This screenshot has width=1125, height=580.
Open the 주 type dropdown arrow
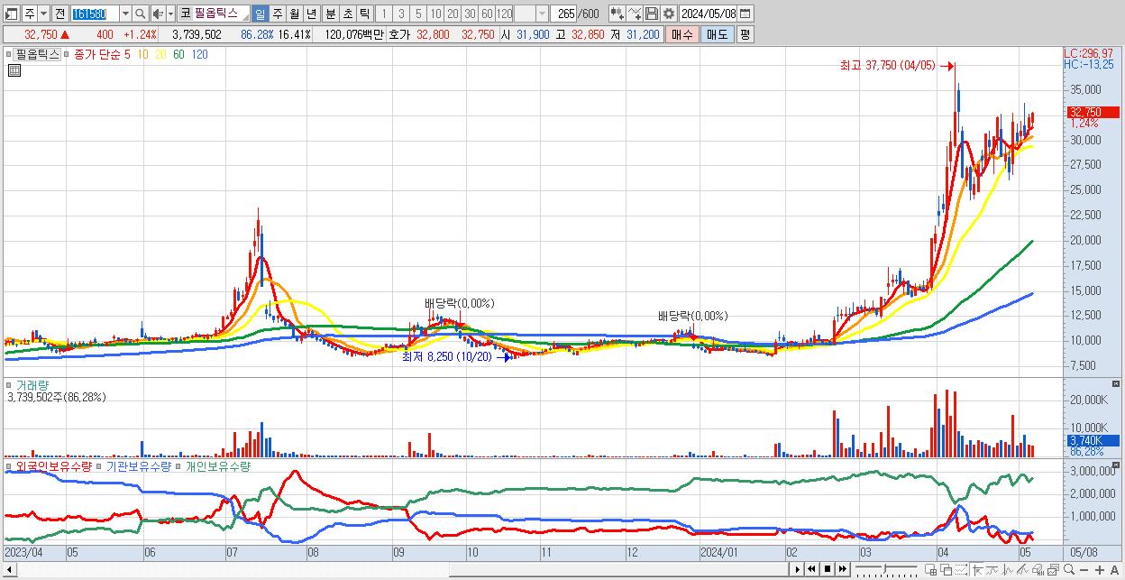click(x=43, y=14)
